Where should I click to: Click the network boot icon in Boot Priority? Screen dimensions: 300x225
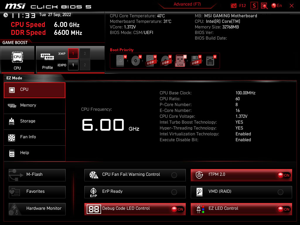pyautogui.click(x=210, y=61)
